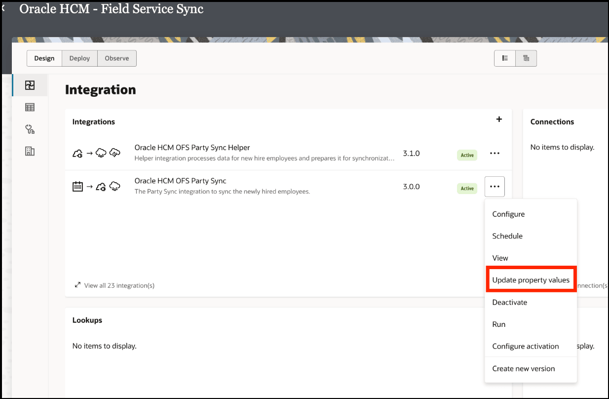Click No items to display under Connections
This screenshot has height=399, width=609.
(563, 147)
